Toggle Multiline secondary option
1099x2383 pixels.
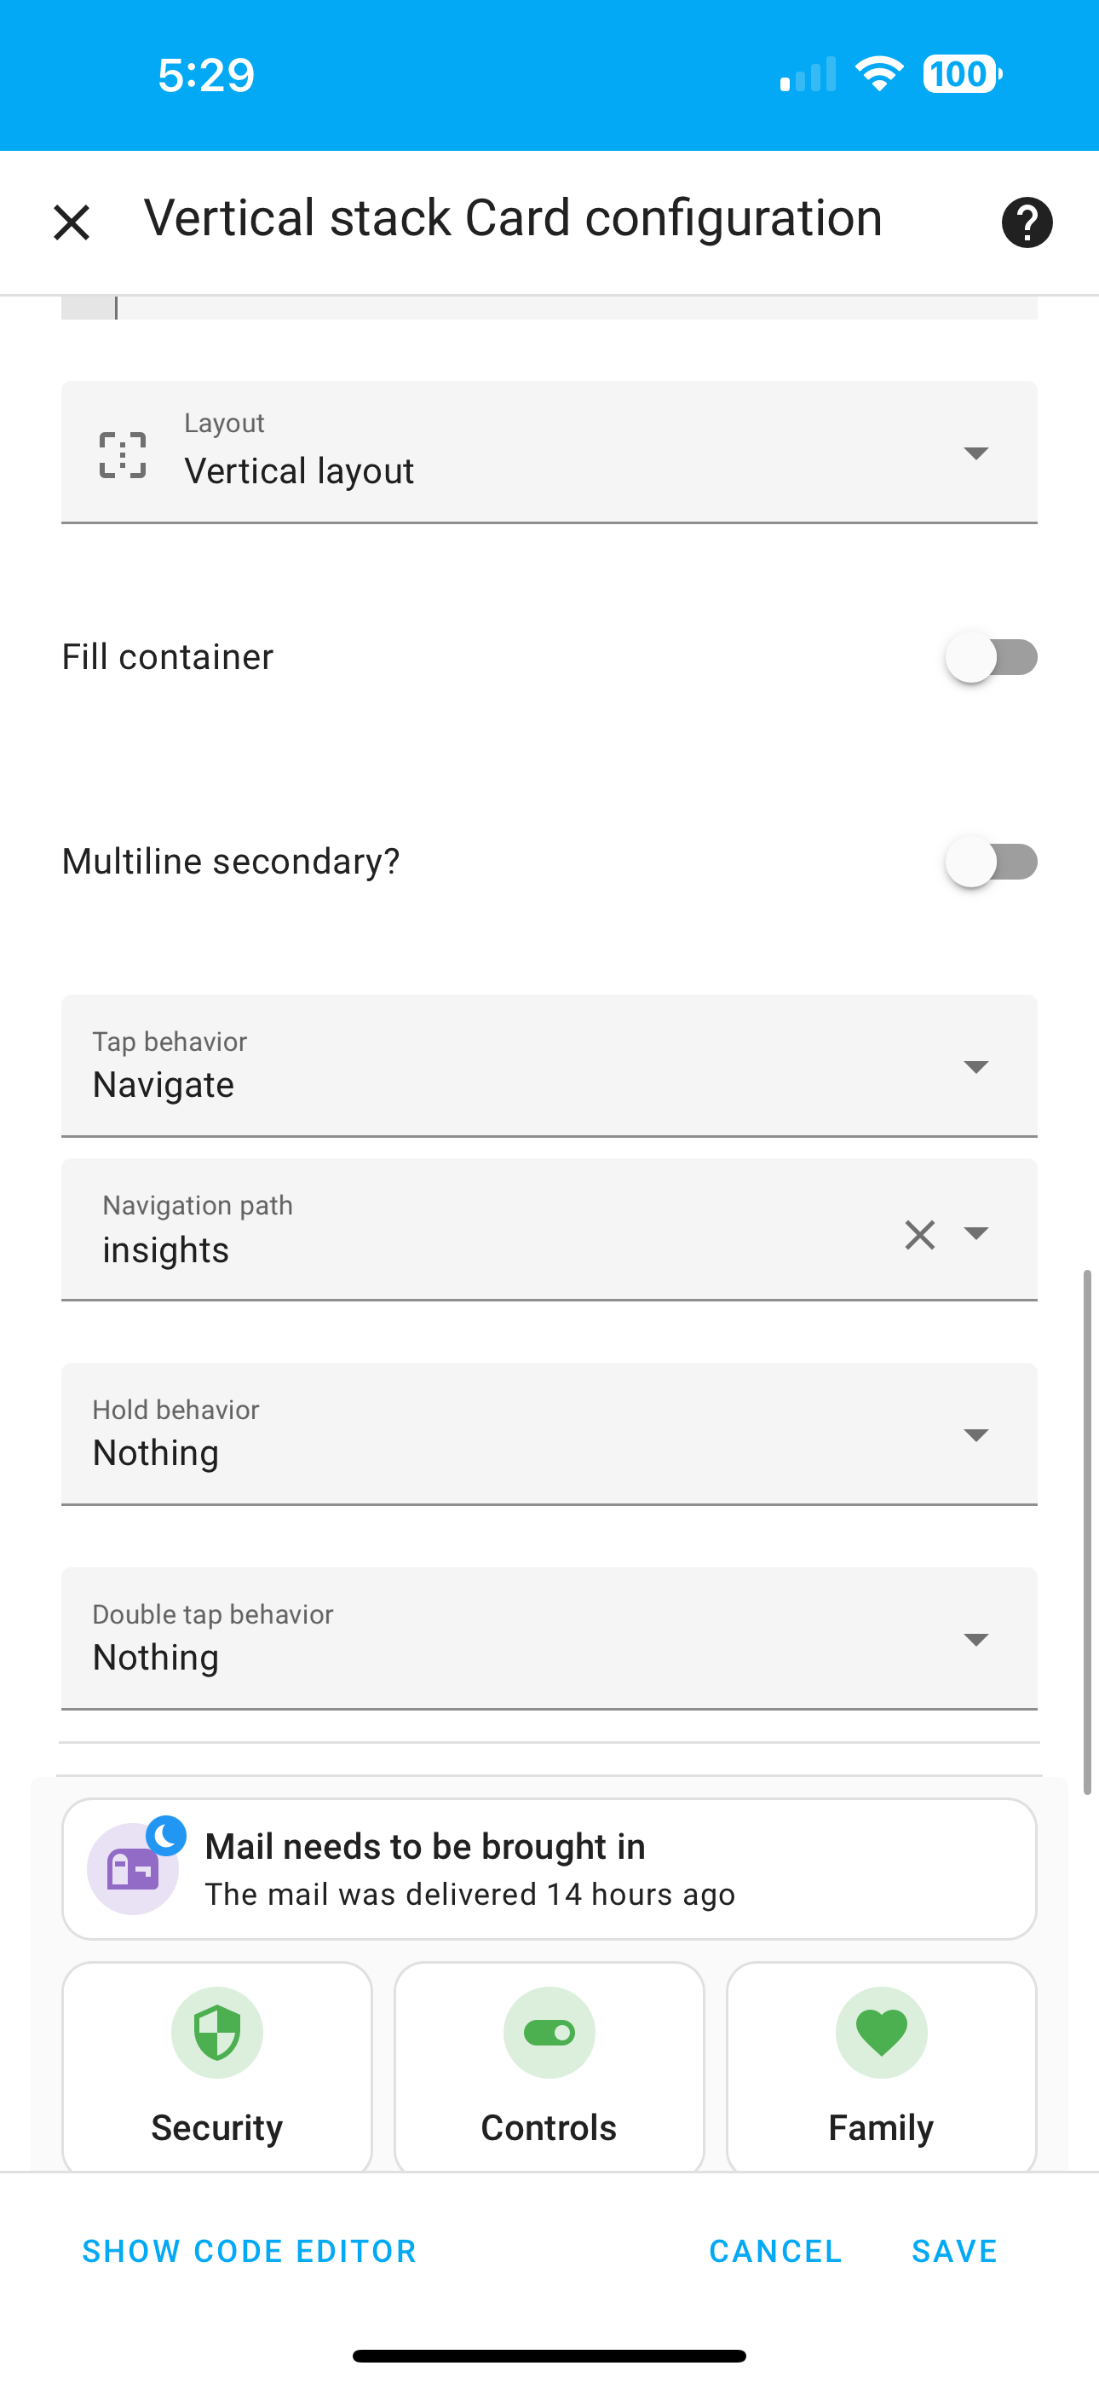[x=991, y=862]
